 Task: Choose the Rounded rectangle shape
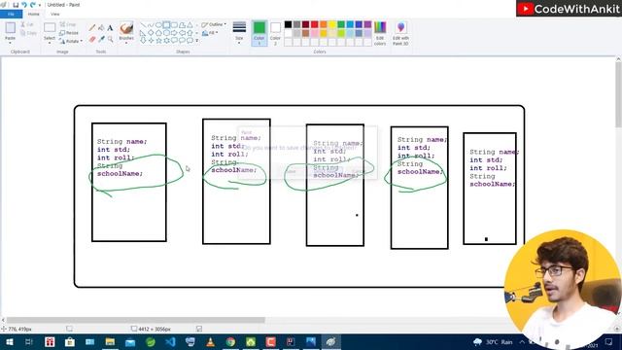click(174, 25)
